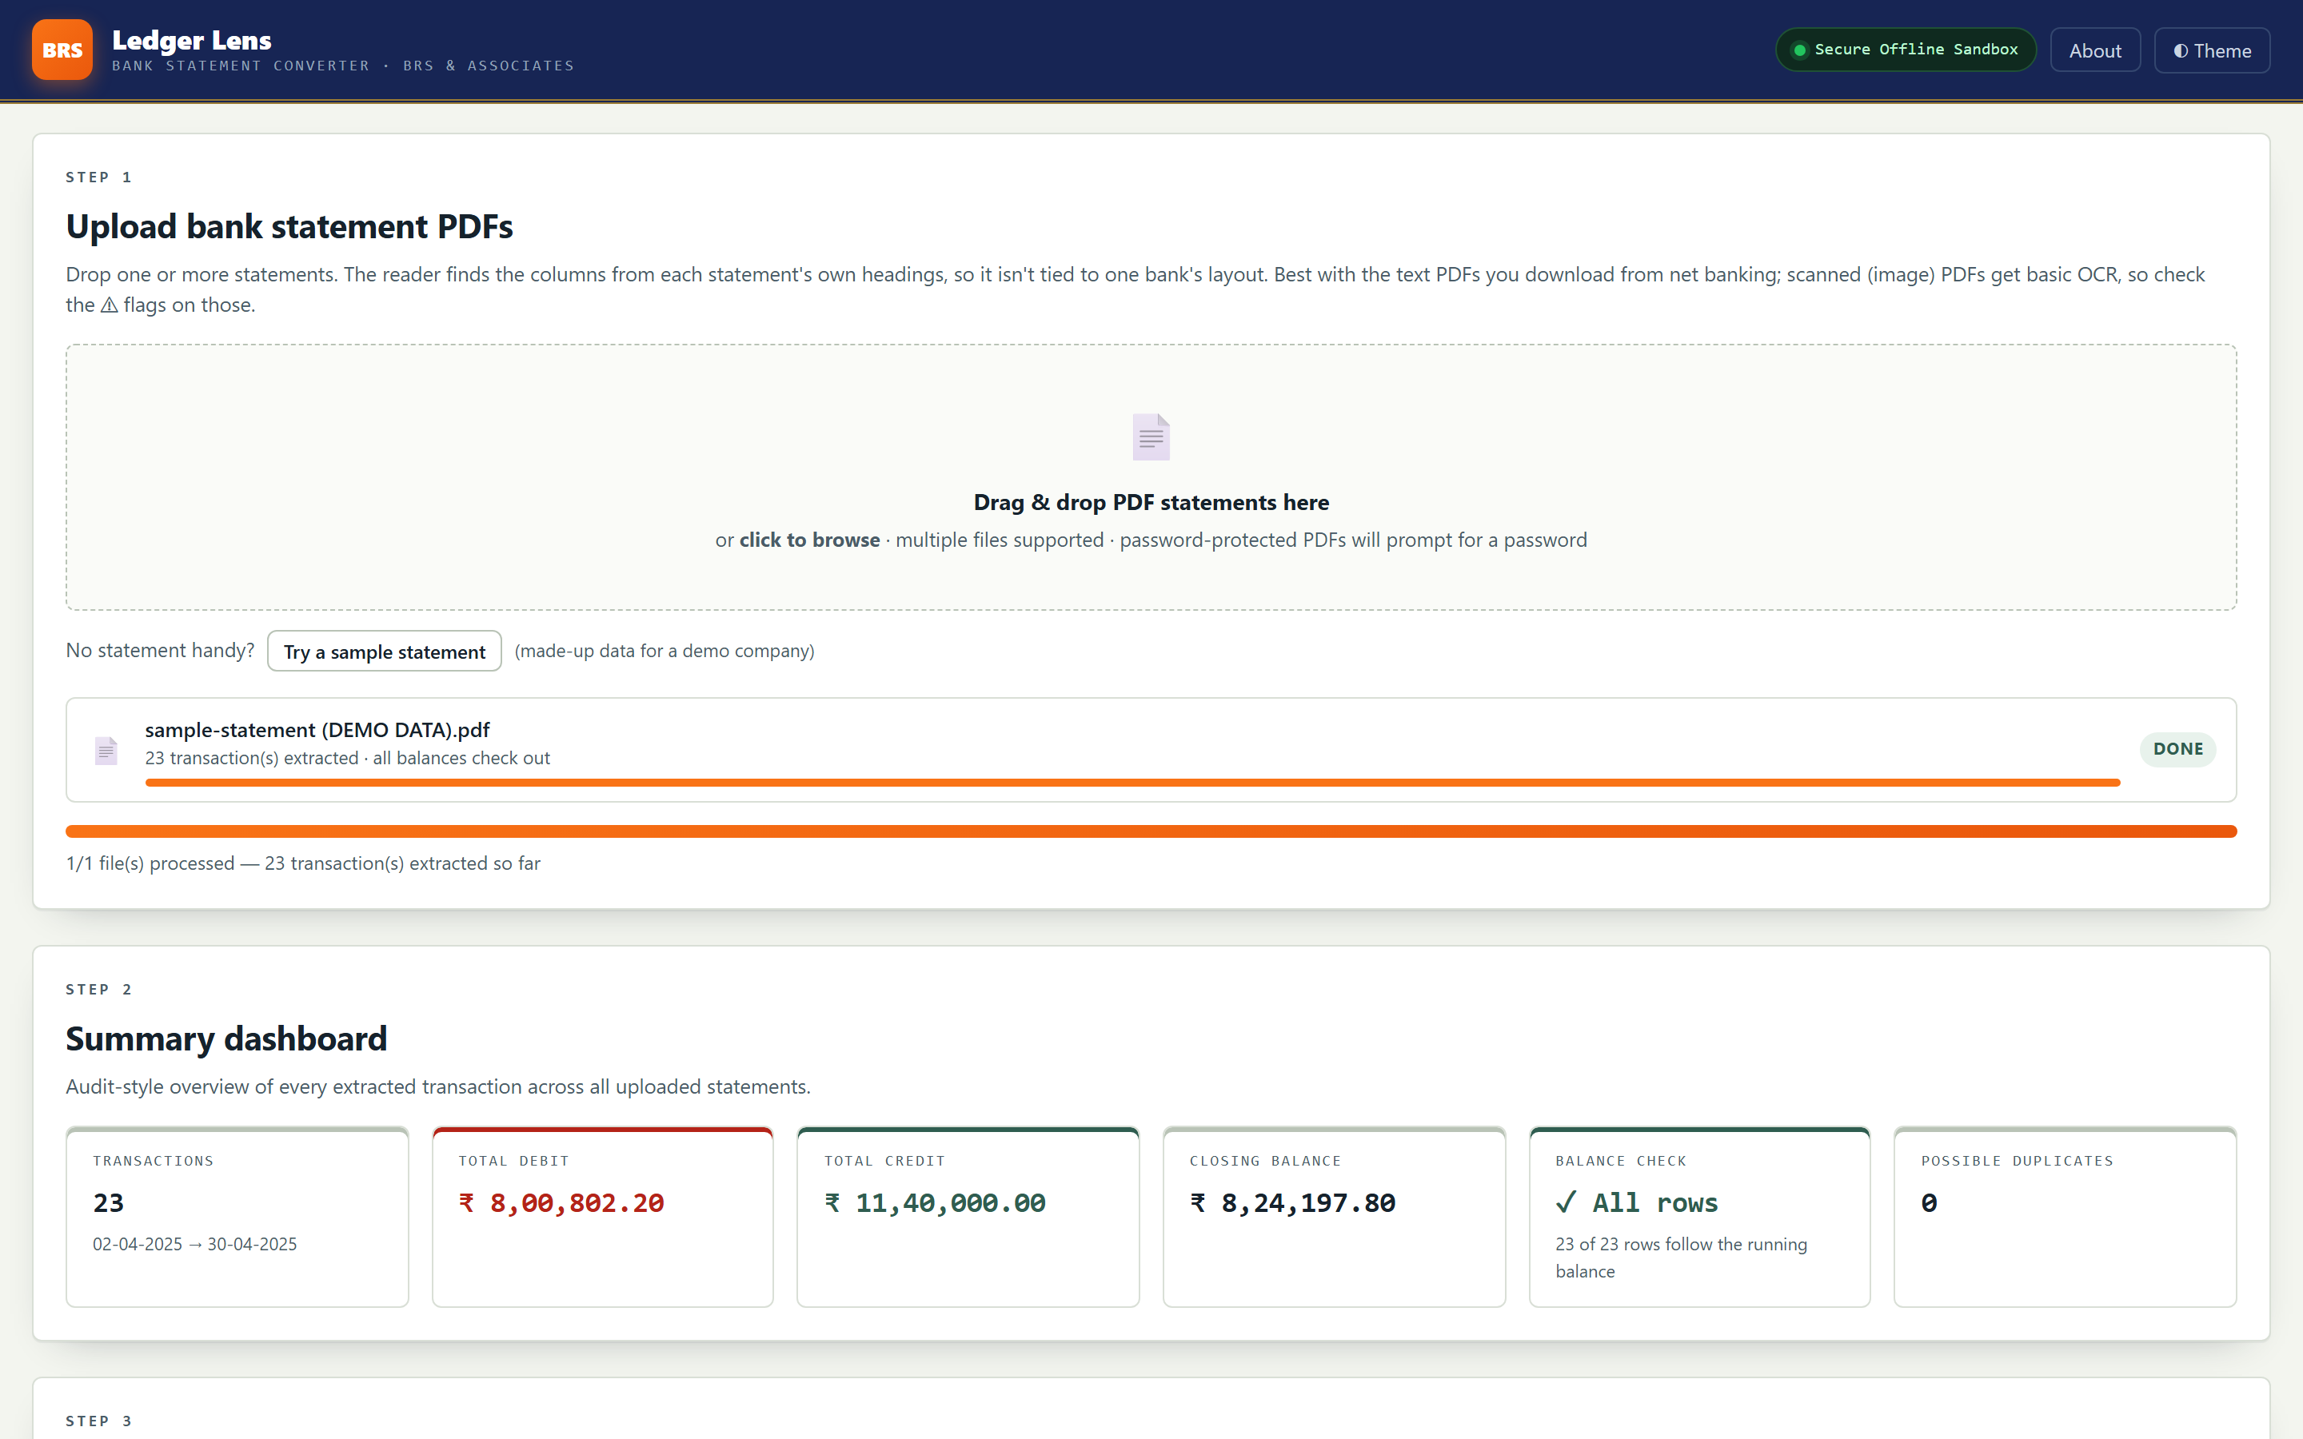The width and height of the screenshot is (2303, 1439).
Task: Click the DONE status badge
Action: pyautogui.click(x=2177, y=749)
